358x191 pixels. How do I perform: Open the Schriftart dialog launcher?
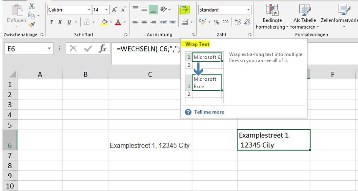pyautogui.click(x=126, y=35)
